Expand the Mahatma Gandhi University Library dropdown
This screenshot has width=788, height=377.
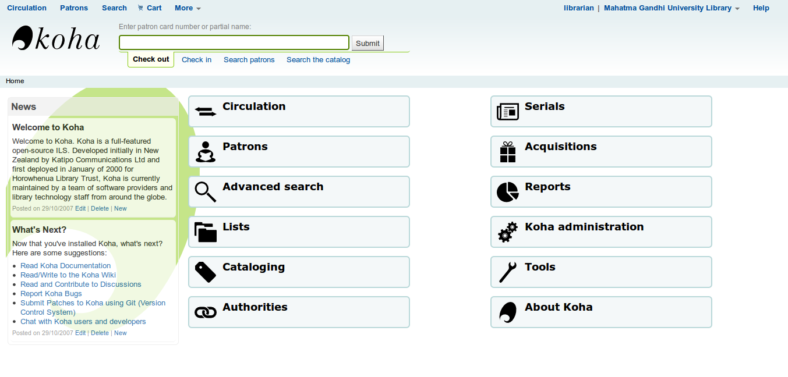672,8
